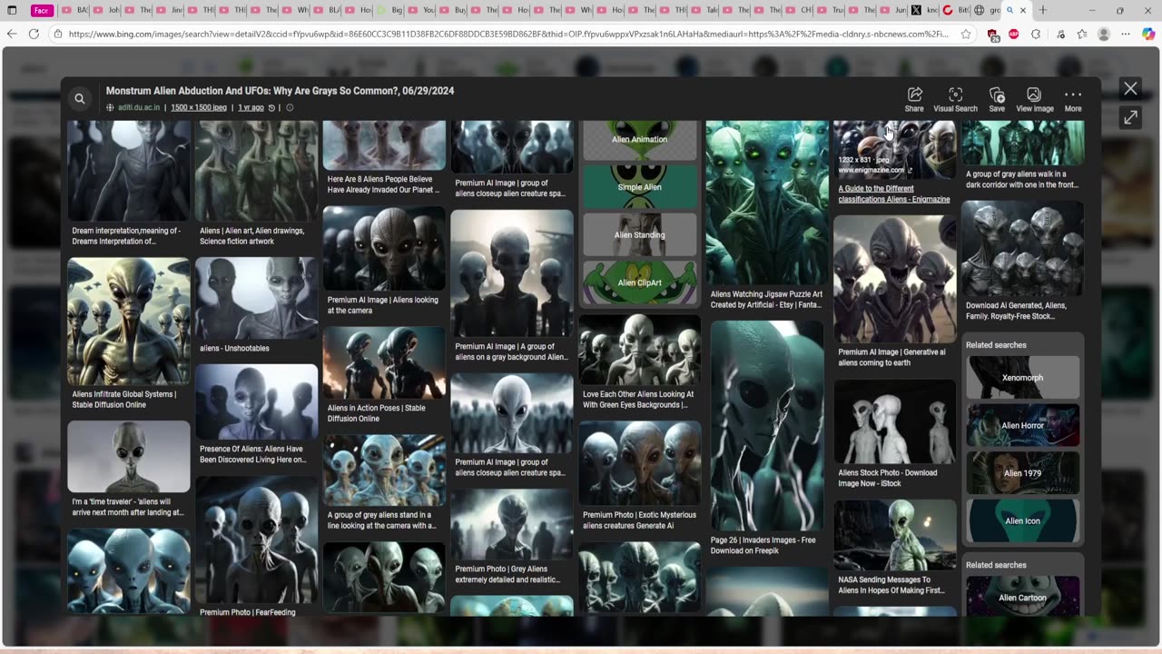Click 'Premium Photo | Exotic Mysterious aliens' caption
Screen dimensions: 1162x654
click(x=639, y=520)
